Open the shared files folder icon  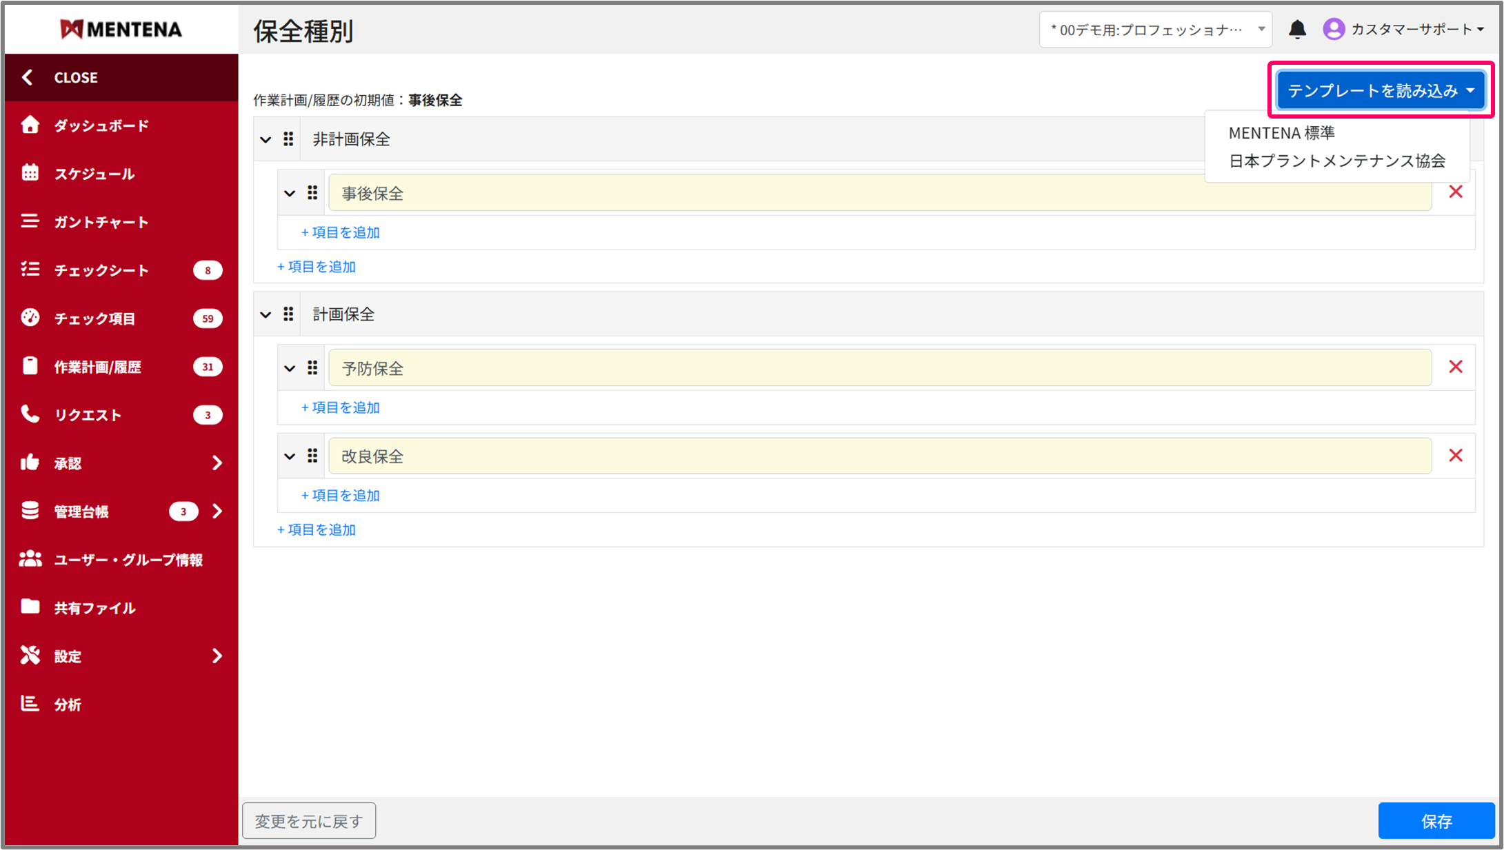[30, 607]
